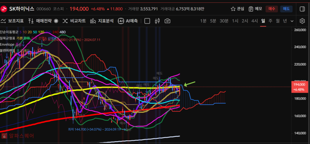
Task: Switch to 1분 timeframe
Action: point(203,21)
